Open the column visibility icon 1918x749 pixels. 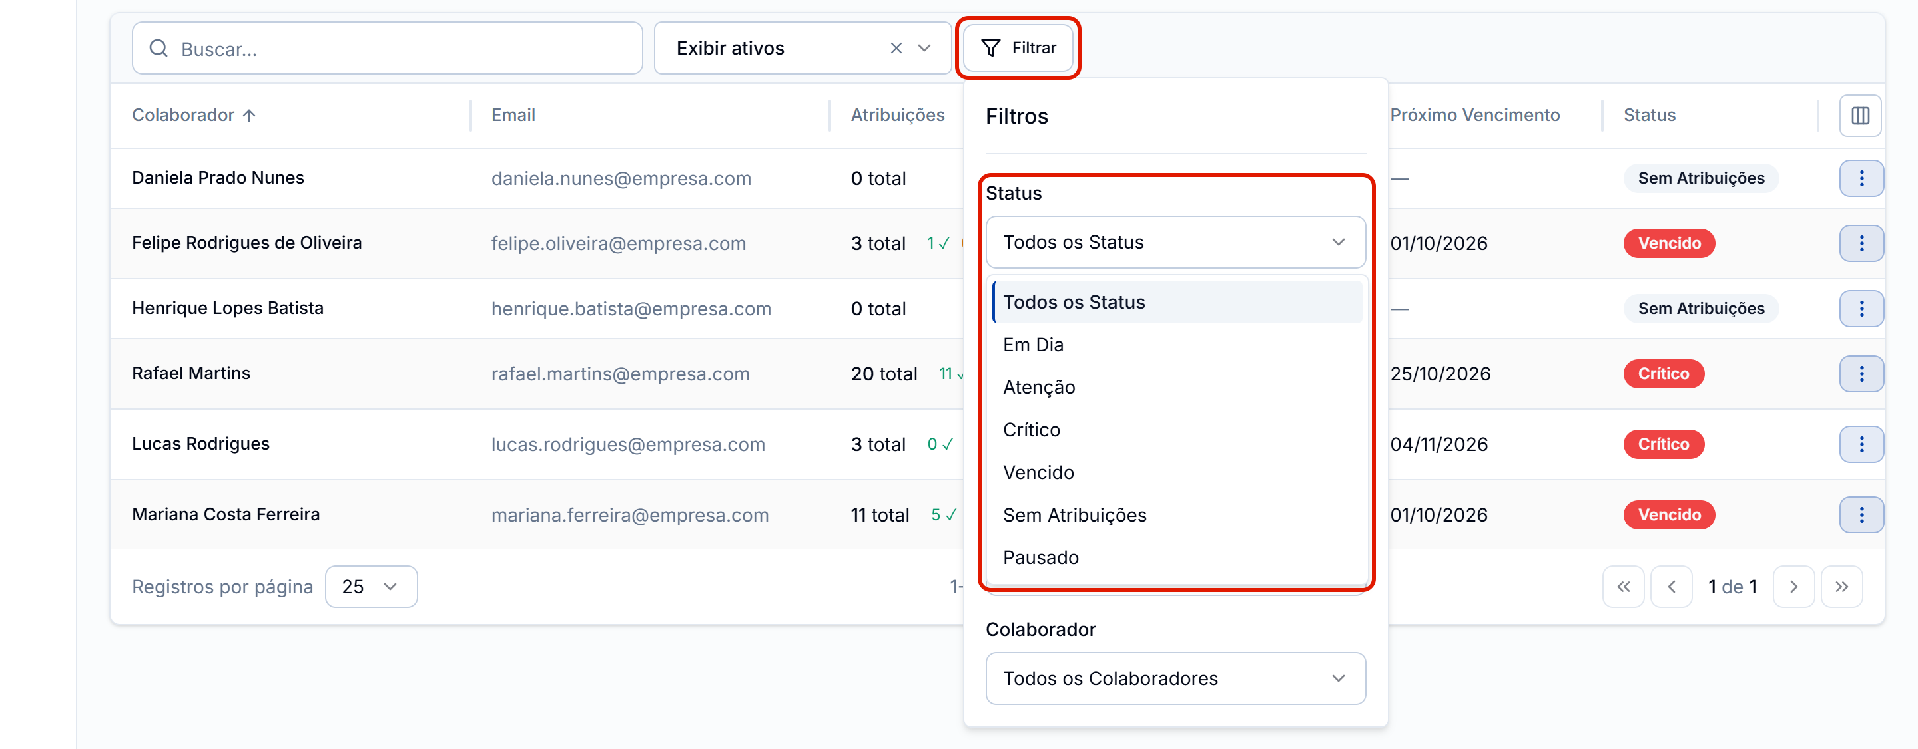coord(1860,115)
